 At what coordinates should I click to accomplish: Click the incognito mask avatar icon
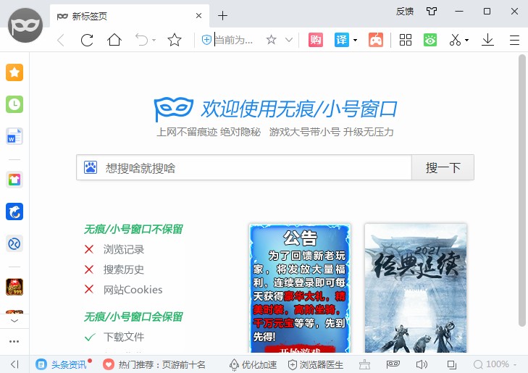click(25, 25)
